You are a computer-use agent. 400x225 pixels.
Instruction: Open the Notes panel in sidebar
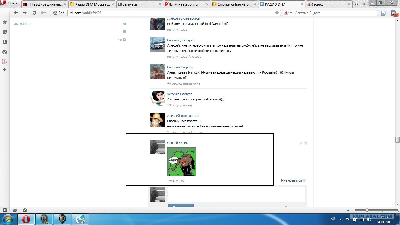pos(5,32)
